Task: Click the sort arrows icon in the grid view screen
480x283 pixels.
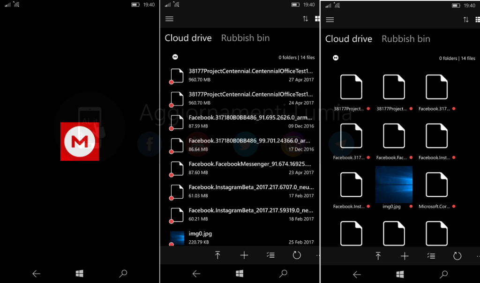Action: (465, 20)
